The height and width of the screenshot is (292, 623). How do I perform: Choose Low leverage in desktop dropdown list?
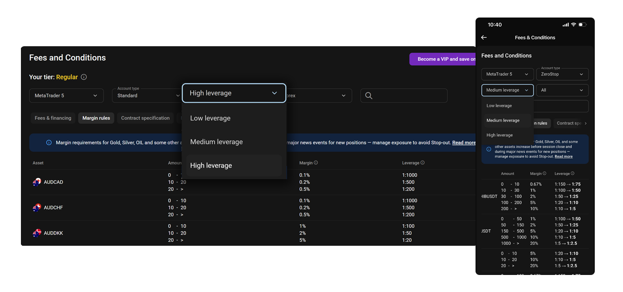pyautogui.click(x=234, y=118)
